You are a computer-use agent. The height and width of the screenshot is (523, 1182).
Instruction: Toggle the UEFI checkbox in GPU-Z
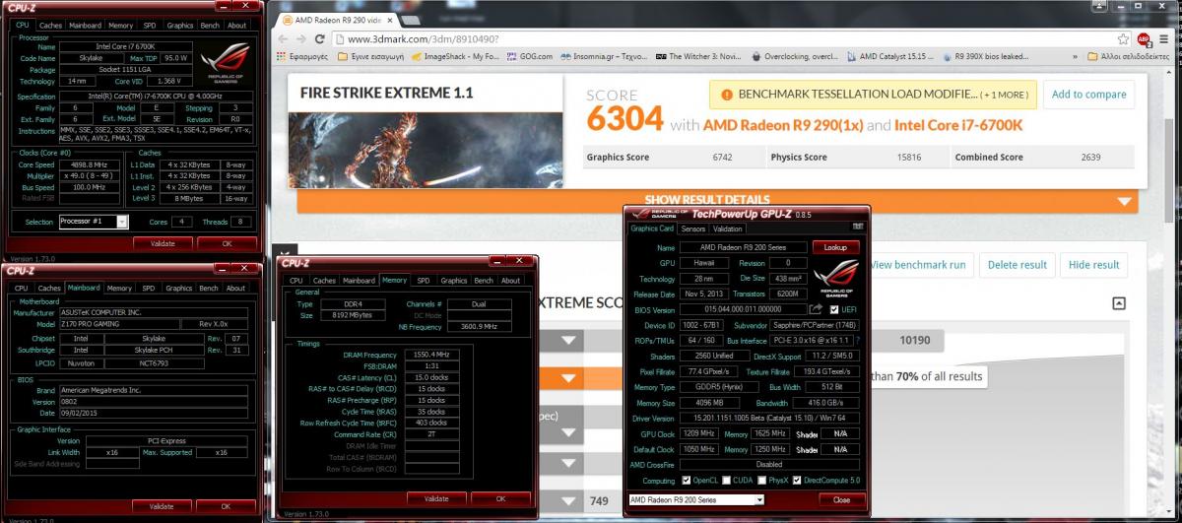pos(835,309)
